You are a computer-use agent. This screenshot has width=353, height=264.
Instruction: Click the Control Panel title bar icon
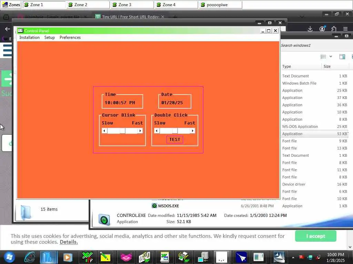(x=20, y=31)
